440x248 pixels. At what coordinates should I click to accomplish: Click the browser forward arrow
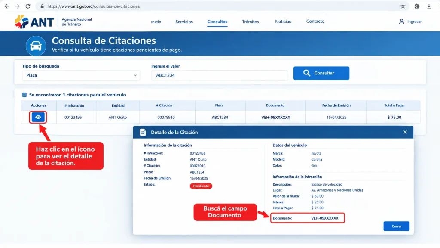[17, 6]
